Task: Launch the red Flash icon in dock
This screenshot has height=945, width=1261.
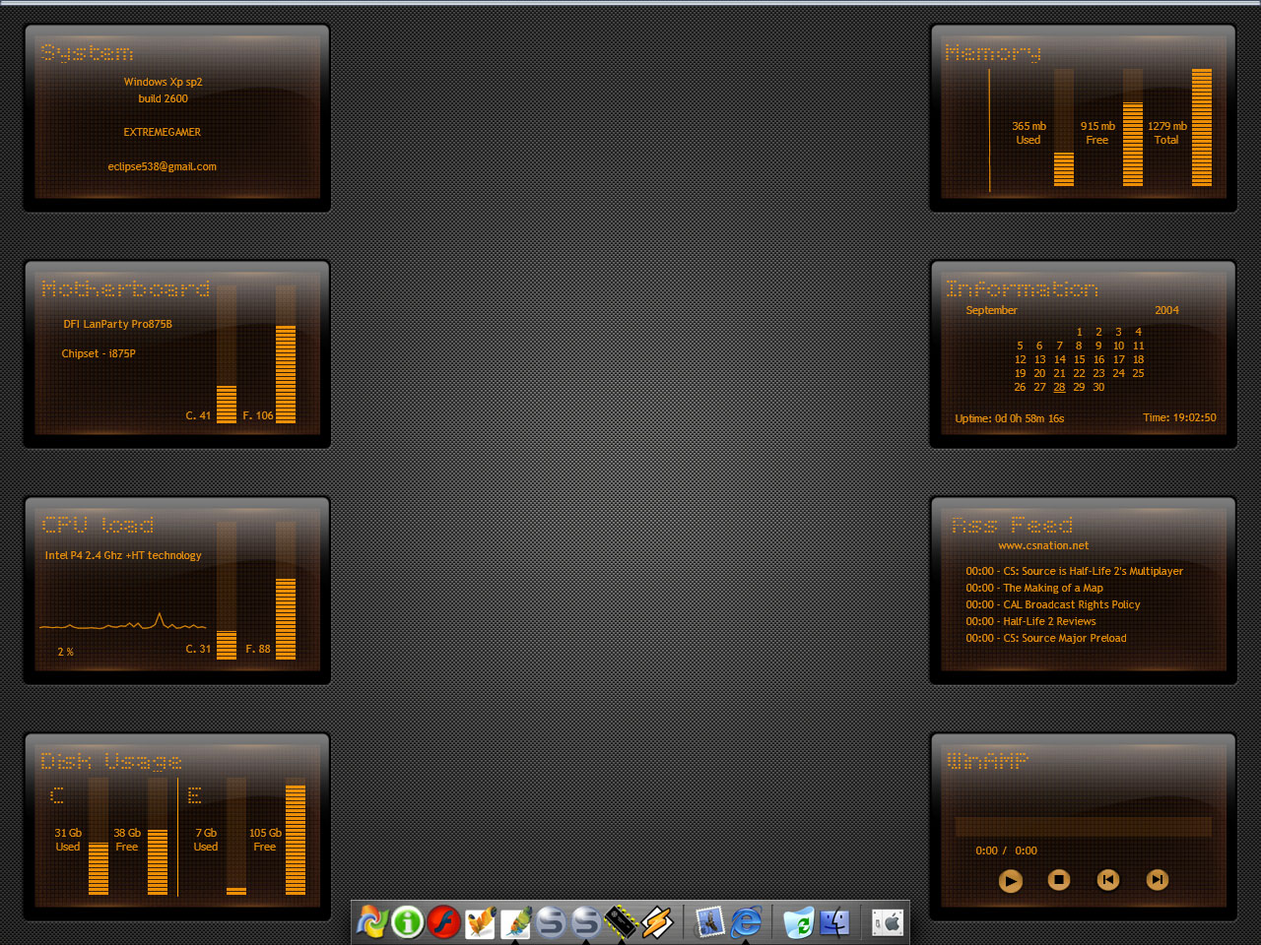Action: coord(443,921)
